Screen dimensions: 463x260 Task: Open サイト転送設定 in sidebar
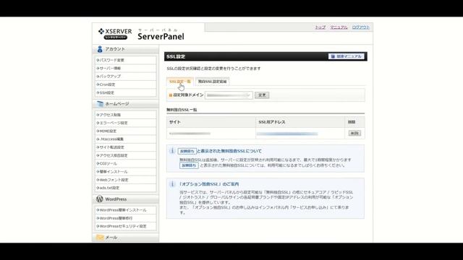pyautogui.click(x=125, y=147)
